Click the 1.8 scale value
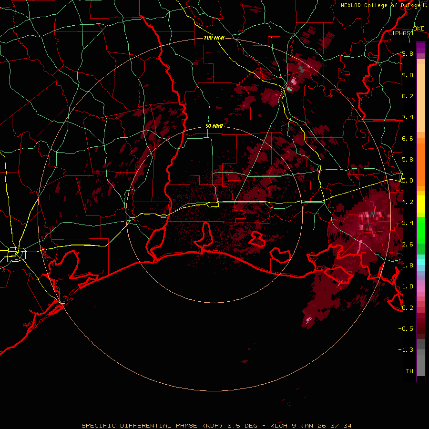 [408, 266]
